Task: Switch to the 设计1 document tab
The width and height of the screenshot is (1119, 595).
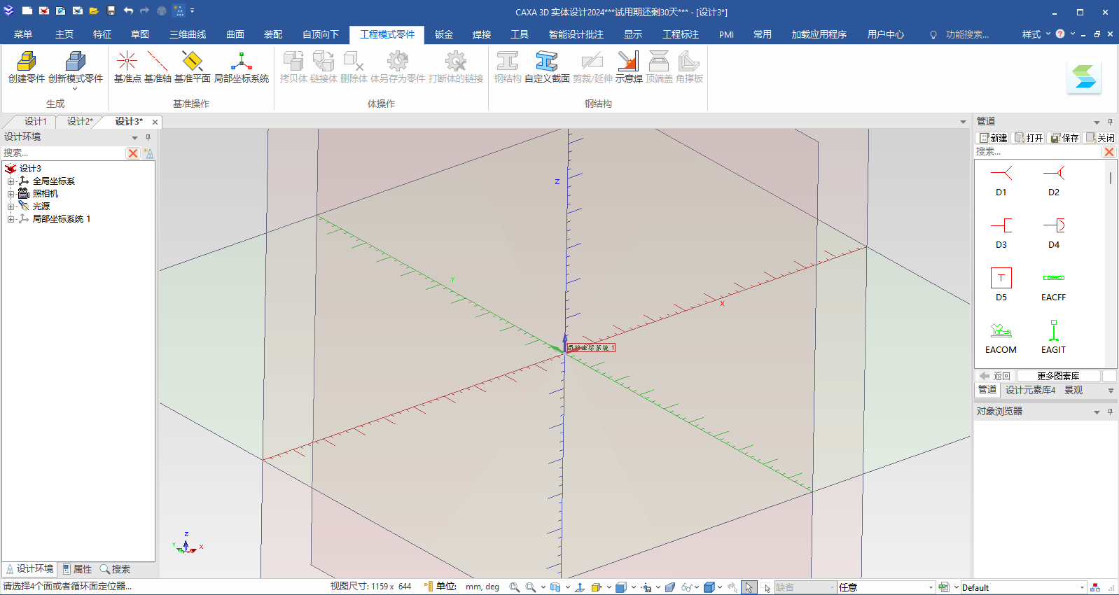Action: tap(35, 121)
